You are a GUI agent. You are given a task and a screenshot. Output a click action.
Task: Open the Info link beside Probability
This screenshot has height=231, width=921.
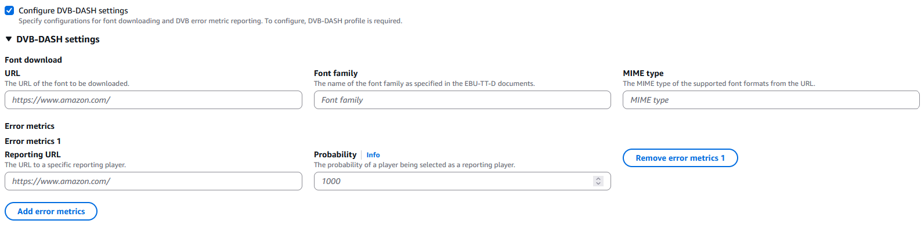[x=373, y=155]
